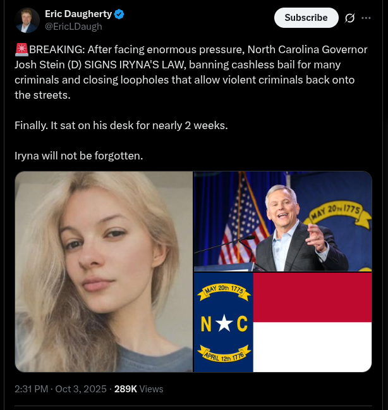Image resolution: width=388 pixels, height=410 pixels.
Task: Click the "Iryna will not be forgotten." line
Action: pos(79,155)
